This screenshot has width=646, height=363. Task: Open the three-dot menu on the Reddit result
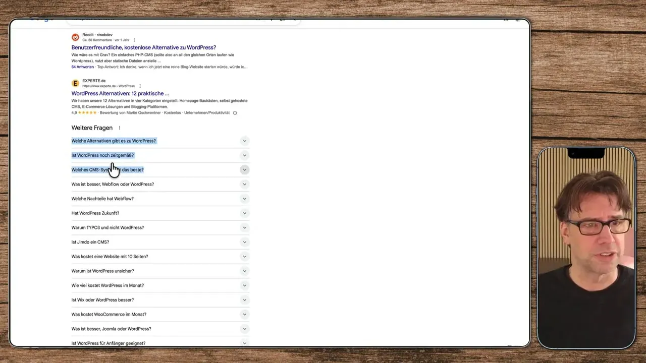pyautogui.click(x=134, y=40)
